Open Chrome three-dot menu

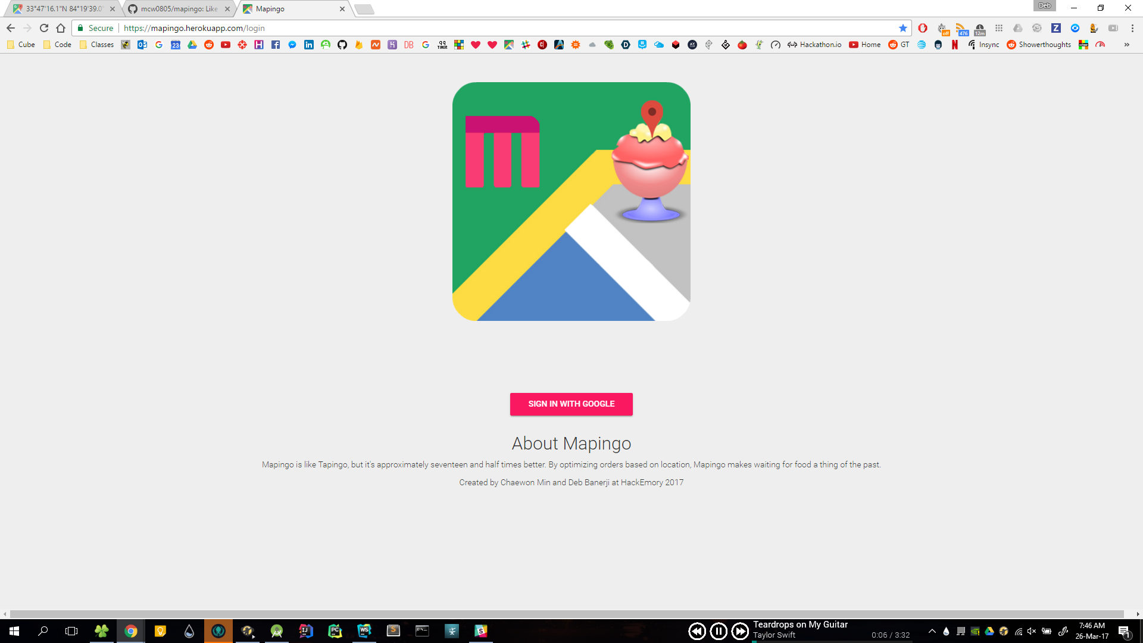(1132, 28)
